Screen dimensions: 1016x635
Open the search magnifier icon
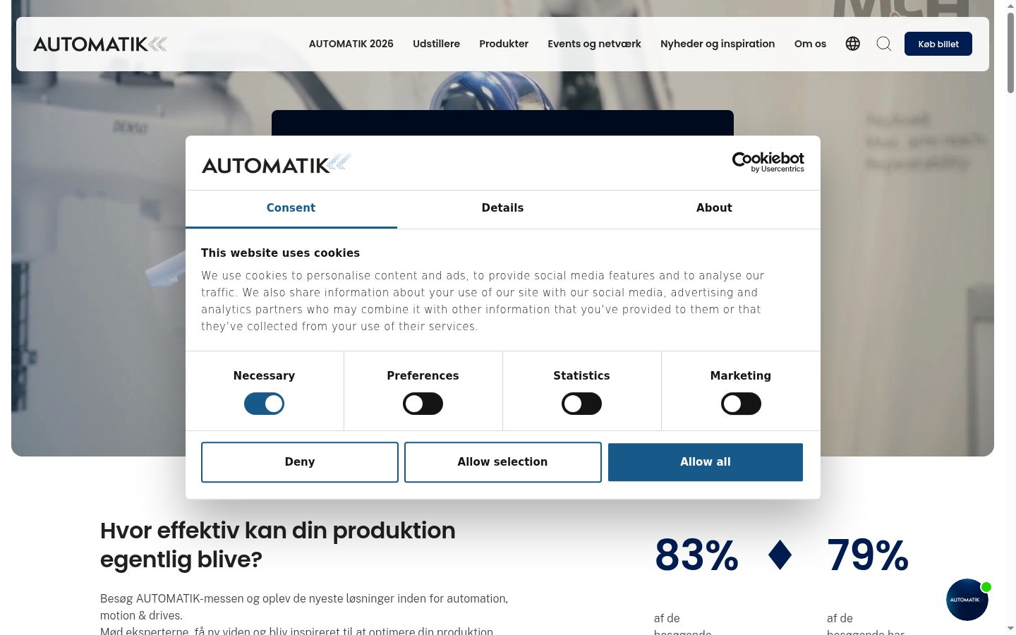coord(883,44)
